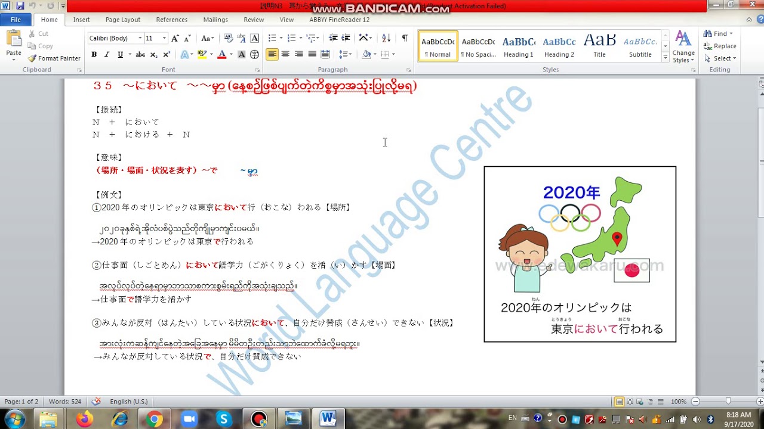764x429 pixels.
Task: Toggle Character Shading
Action: click(x=242, y=54)
